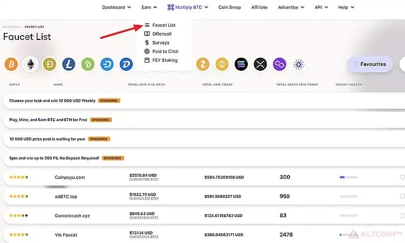Click the Faucet List menu icon
405x243 pixels.
(147, 25)
